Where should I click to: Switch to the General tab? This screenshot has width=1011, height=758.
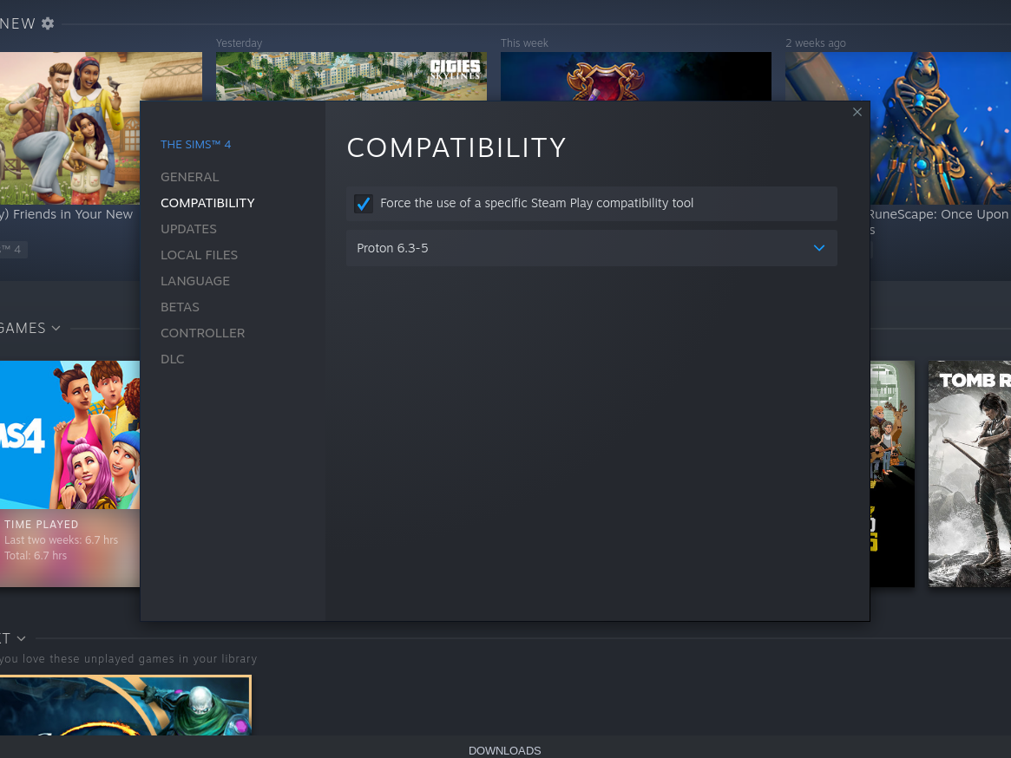pyautogui.click(x=189, y=177)
